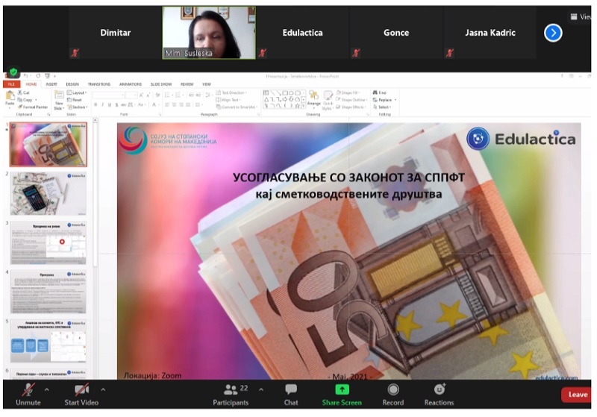Click the Reset slide button
The width and height of the screenshot is (597, 417).
coord(75,100)
